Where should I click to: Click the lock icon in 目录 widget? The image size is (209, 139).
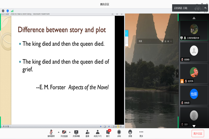(x=165, y=41)
